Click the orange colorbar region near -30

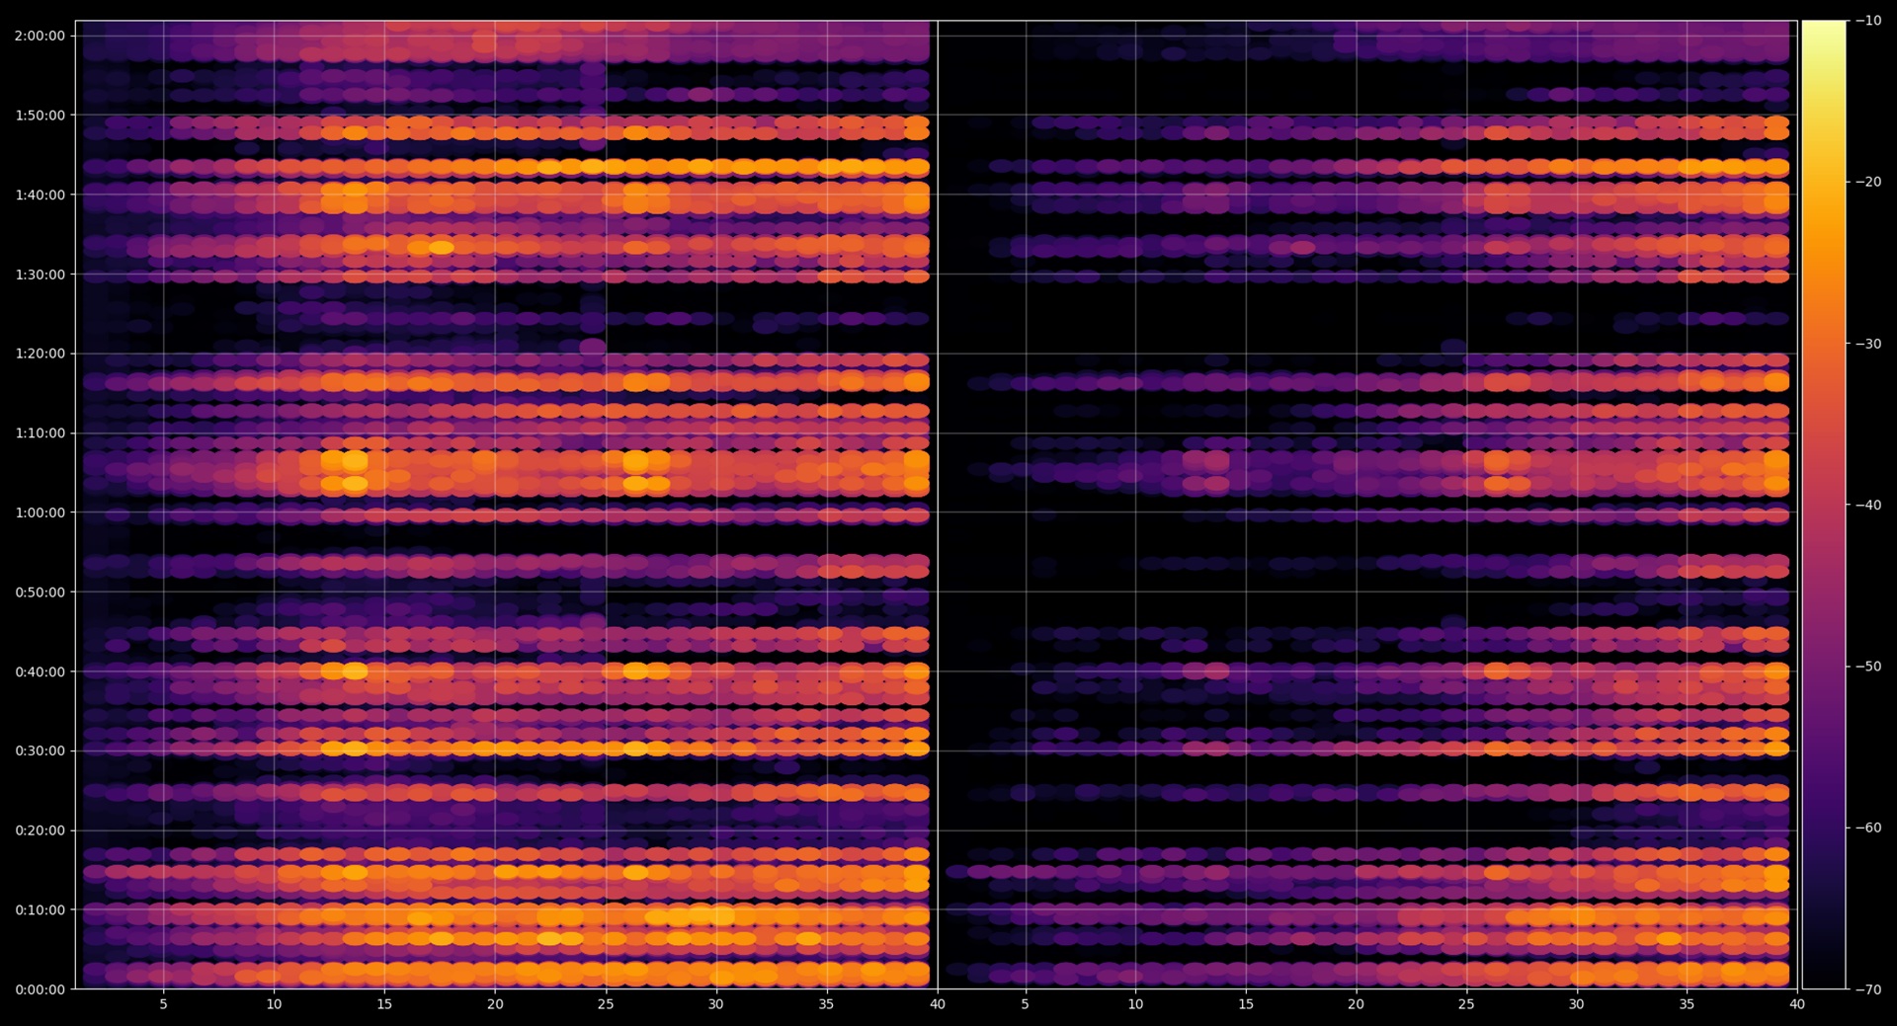(x=1824, y=344)
